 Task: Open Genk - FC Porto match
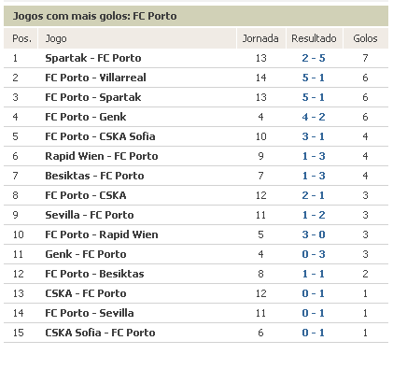click(86, 254)
